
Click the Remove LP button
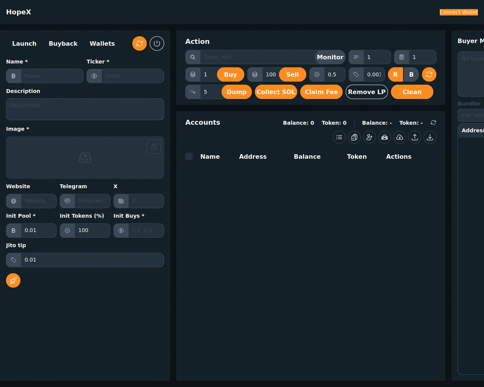tap(366, 92)
